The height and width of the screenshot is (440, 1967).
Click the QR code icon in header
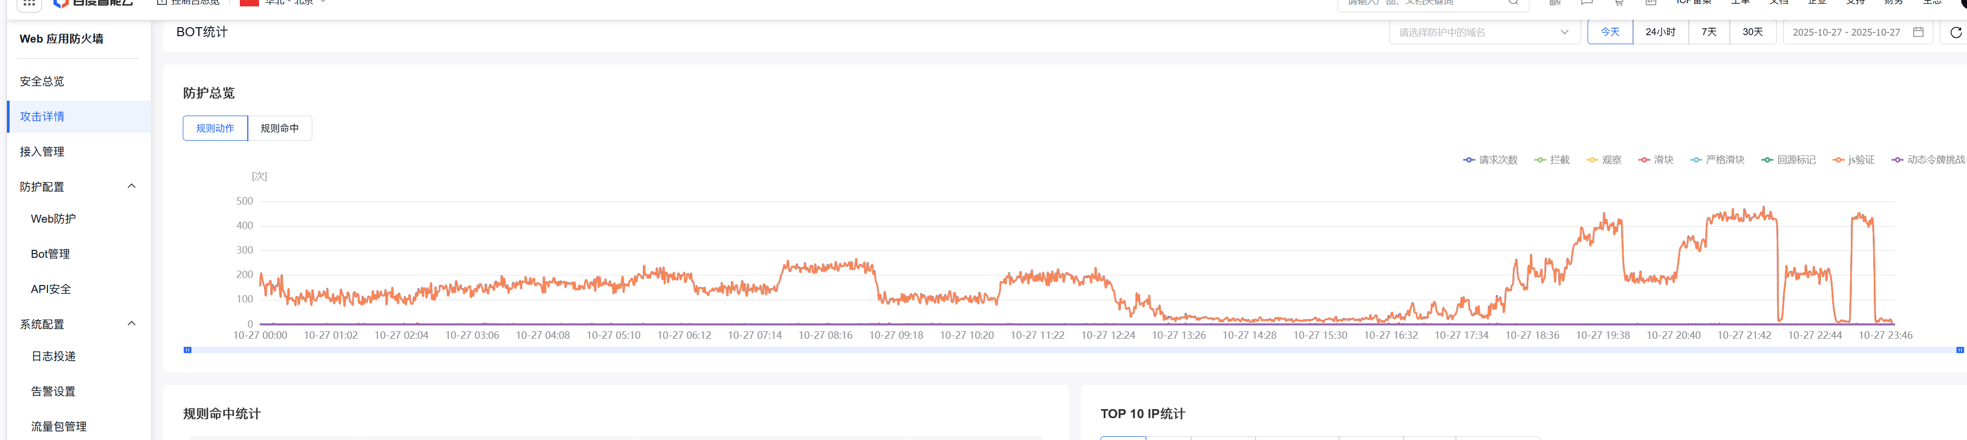pos(1555,3)
